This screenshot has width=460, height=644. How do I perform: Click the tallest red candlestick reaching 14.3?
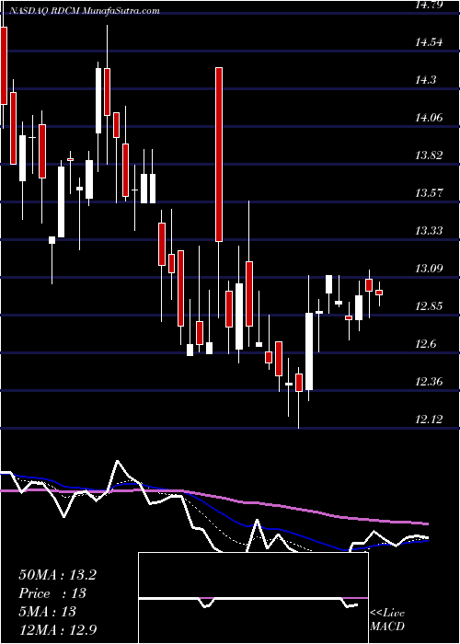tap(219, 155)
